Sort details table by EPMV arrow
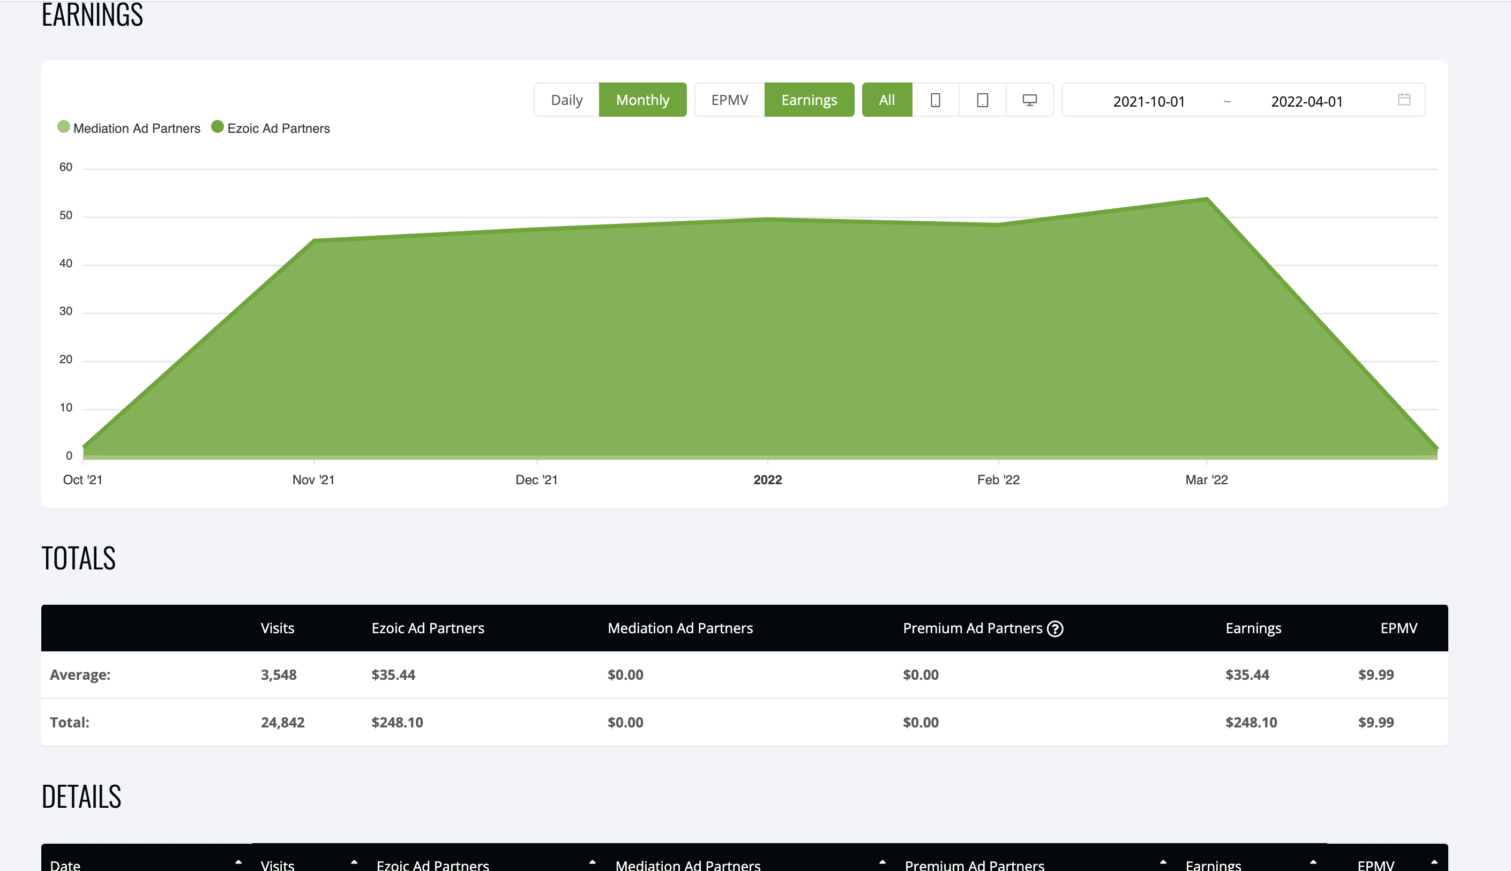Viewport: 1511px width, 871px height. (x=1434, y=862)
